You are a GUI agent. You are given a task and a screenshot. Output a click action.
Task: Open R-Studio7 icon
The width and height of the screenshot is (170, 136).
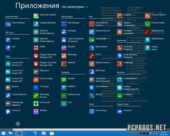(x=120, y=96)
